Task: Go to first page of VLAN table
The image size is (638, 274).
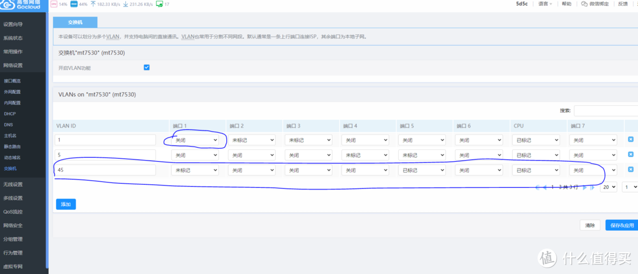Action: click(538, 187)
